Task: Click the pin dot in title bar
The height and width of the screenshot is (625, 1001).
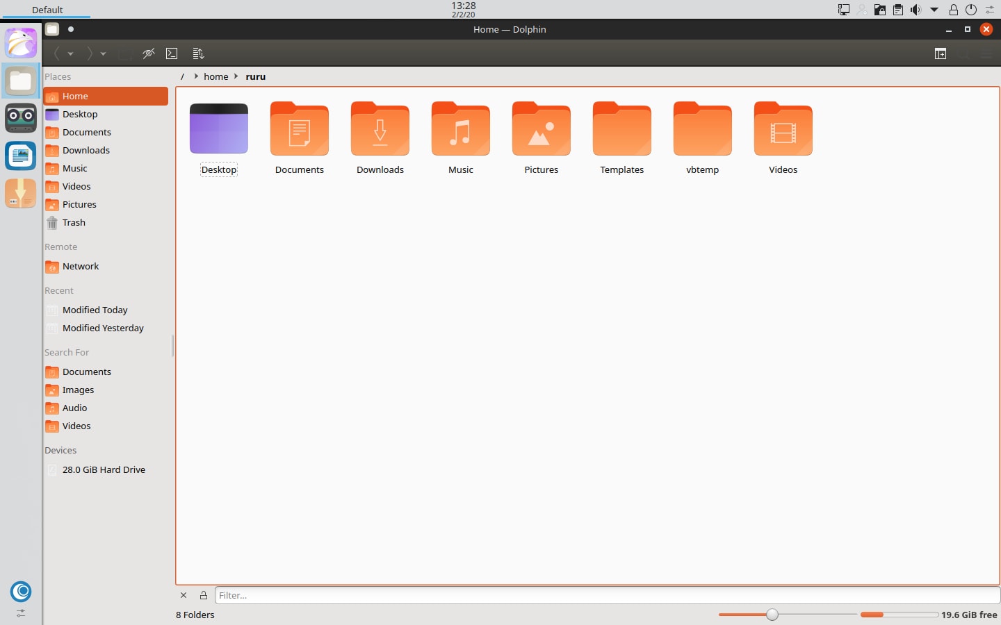Action: point(71,29)
